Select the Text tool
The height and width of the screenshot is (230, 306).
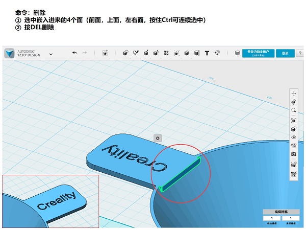[207, 53]
